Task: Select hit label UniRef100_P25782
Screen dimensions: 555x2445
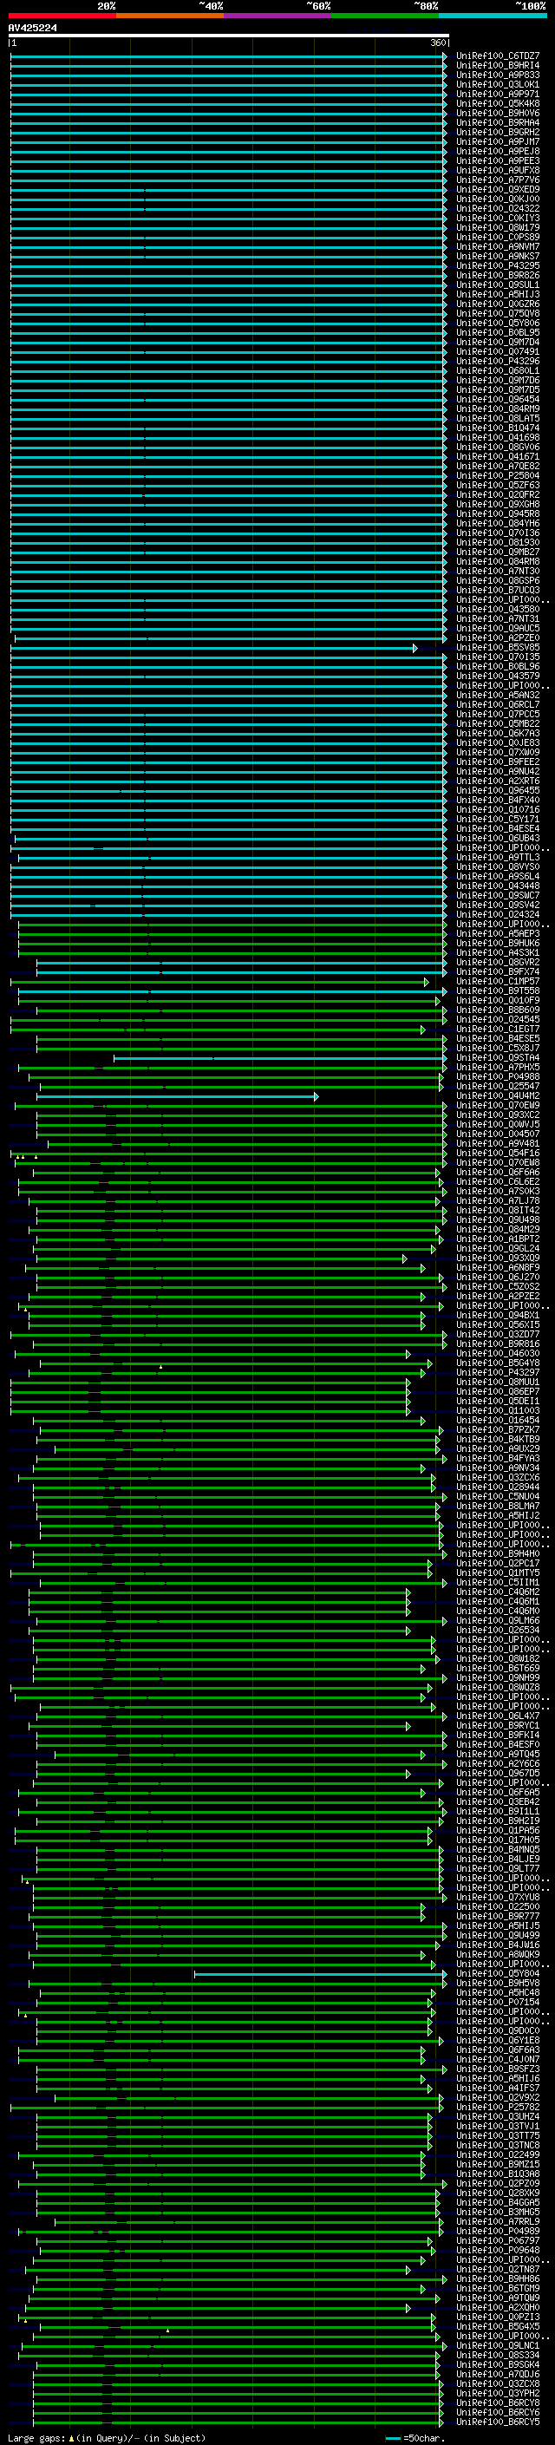Action: pos(498,2107)
